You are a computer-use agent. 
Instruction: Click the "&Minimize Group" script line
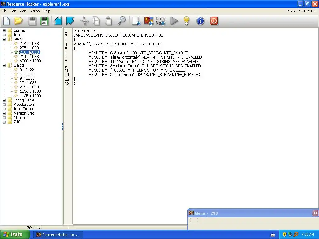click(x=145, y=66)
